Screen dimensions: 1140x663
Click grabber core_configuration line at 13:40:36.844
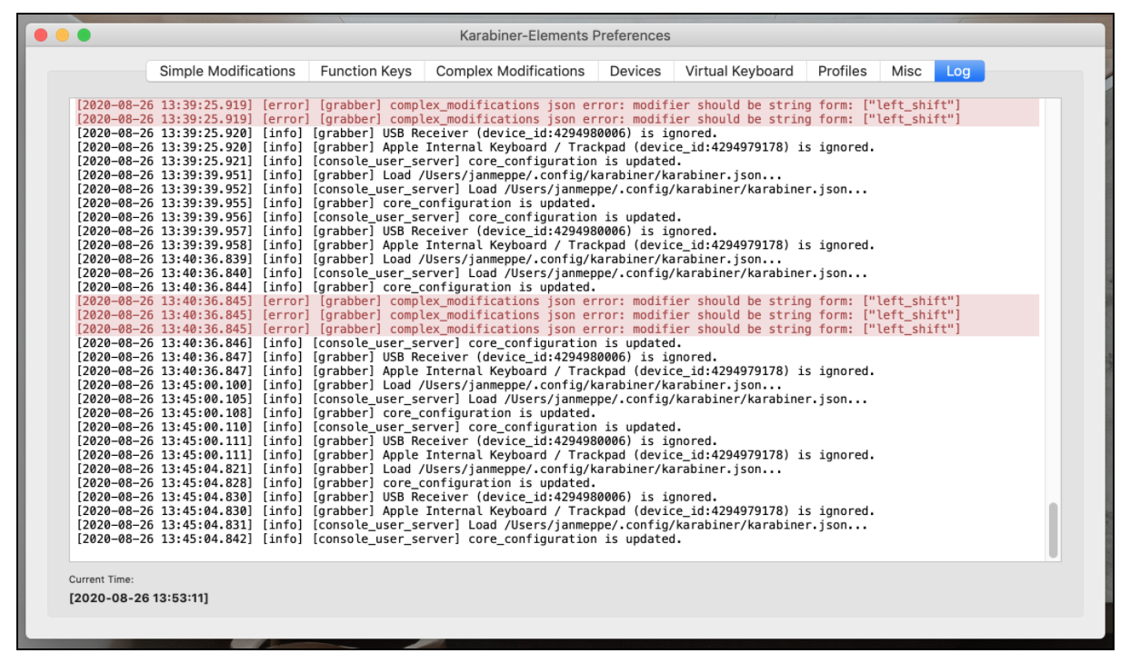[x=336, y=287]
